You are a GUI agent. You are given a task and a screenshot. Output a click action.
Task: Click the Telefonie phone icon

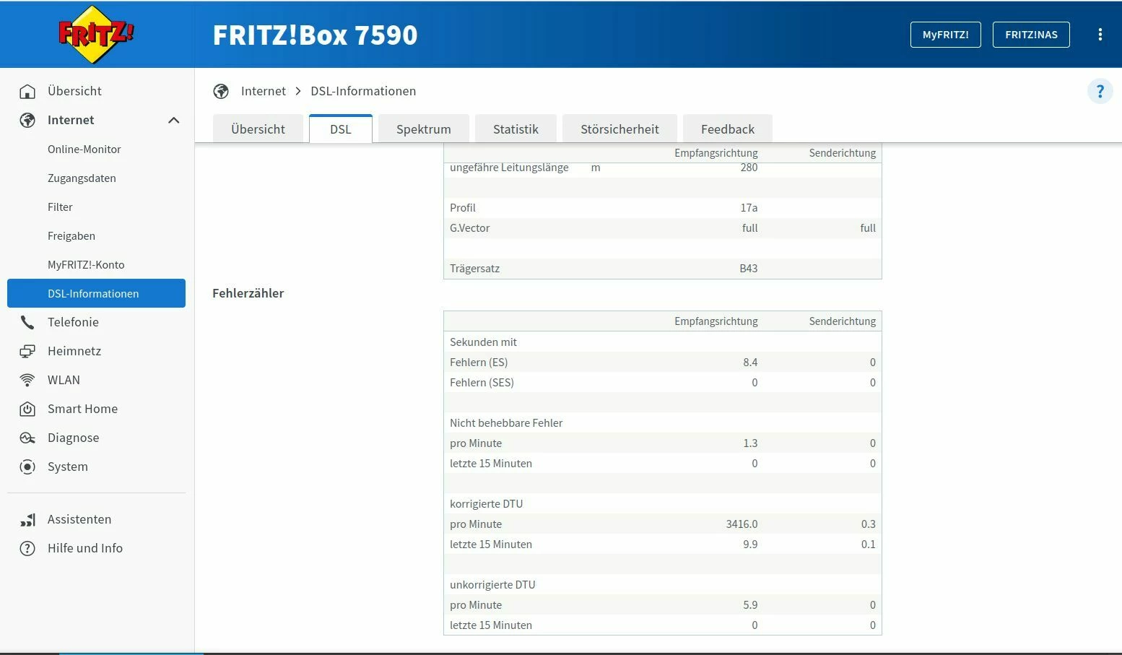(x=27, y=322)
